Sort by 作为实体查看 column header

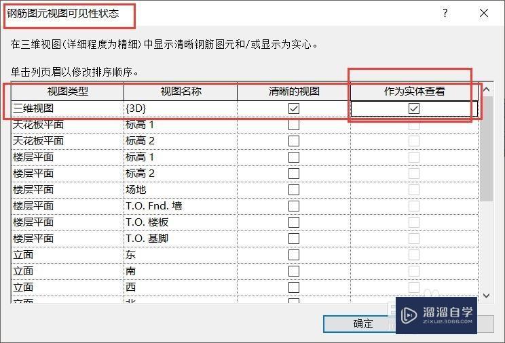pos(414,92)
